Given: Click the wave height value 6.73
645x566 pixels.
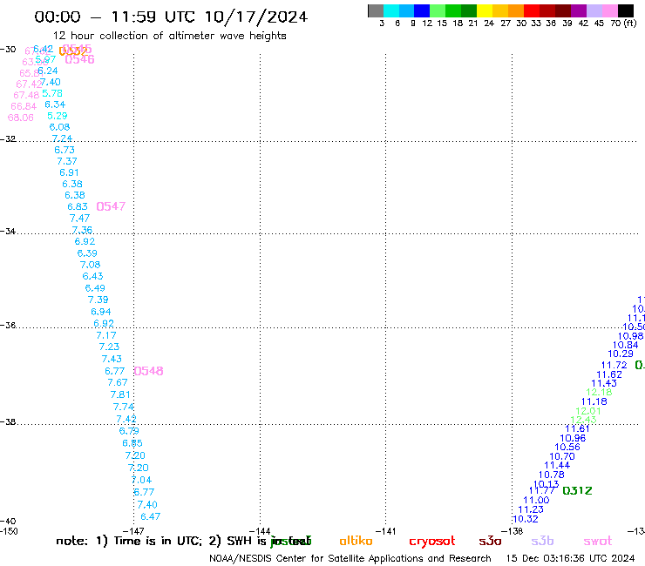Looking at the screenshot, I should pyautogui.click(x=64, y=150).
